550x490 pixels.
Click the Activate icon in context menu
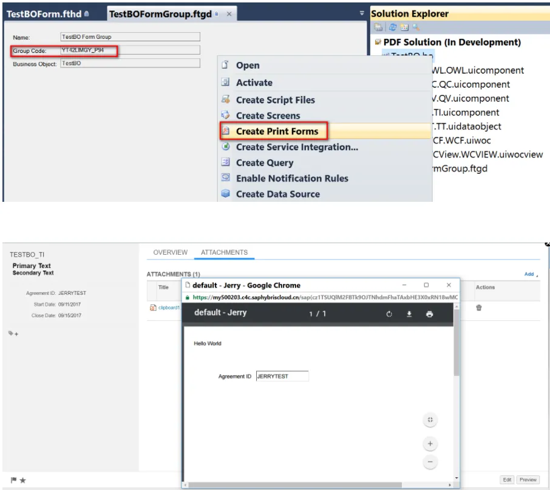tap(225, 82)
